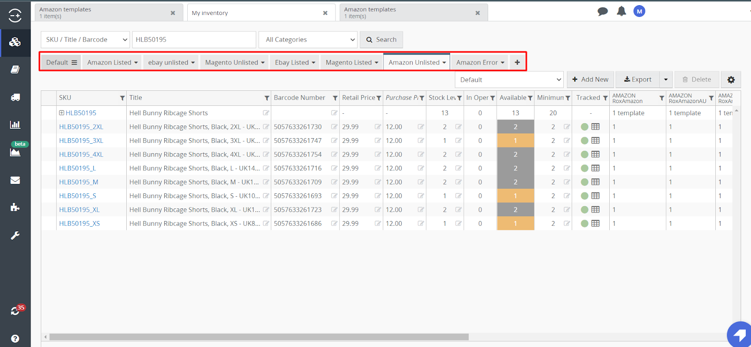Filter the Tracked column

coord(605,98)
